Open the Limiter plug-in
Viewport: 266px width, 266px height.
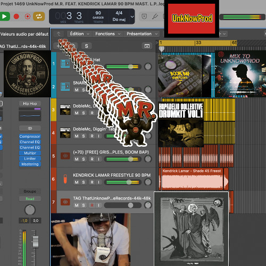tap(30, 159)
